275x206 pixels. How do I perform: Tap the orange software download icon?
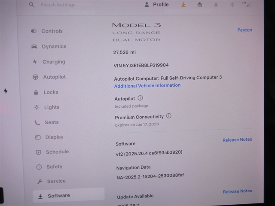(x=183, y=5)
